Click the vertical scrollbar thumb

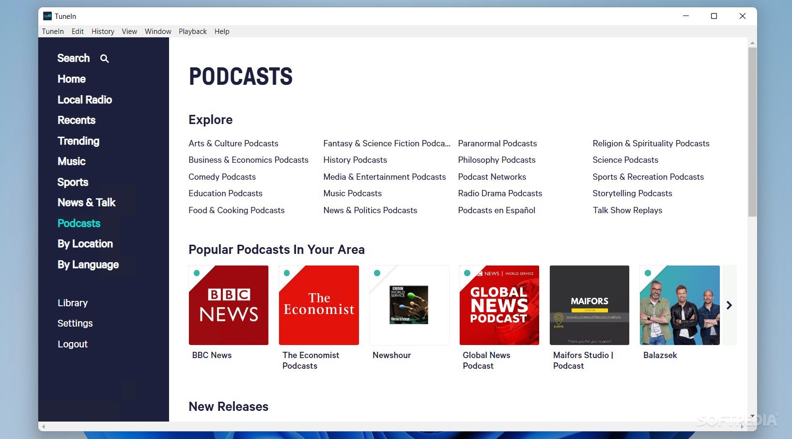coord(752,132)
